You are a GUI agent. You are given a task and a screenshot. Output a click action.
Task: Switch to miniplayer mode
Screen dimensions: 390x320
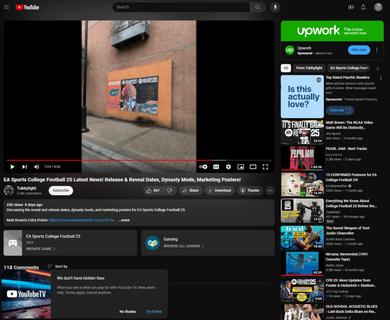241,167
